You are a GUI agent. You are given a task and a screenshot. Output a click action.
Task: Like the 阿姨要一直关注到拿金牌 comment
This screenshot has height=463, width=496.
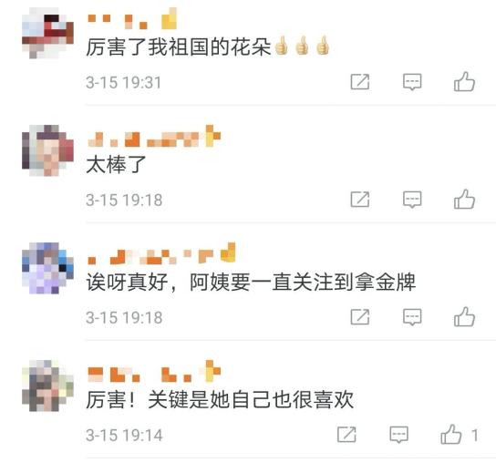click(464, 316)
